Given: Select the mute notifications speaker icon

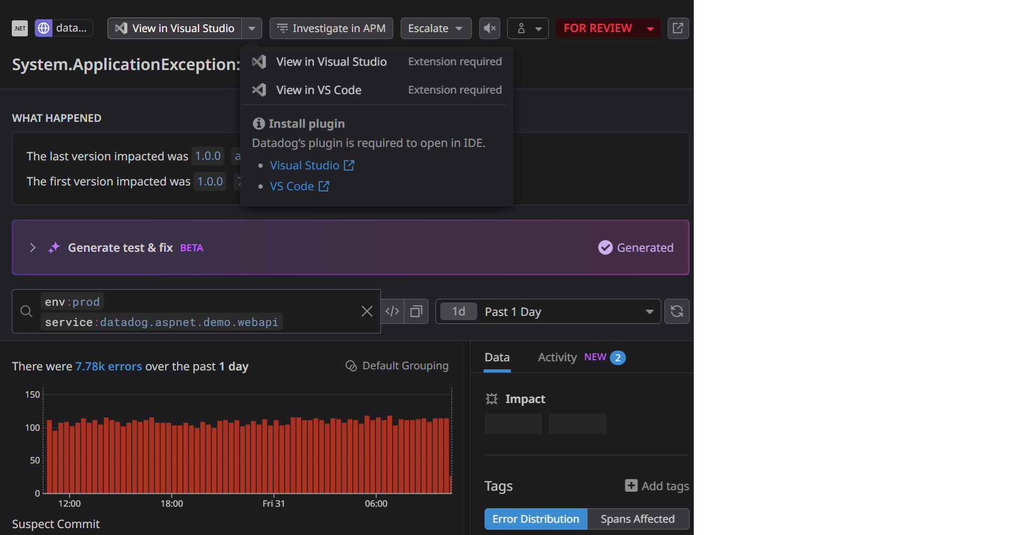Looking at the screenshot, I should click(489, 28).
